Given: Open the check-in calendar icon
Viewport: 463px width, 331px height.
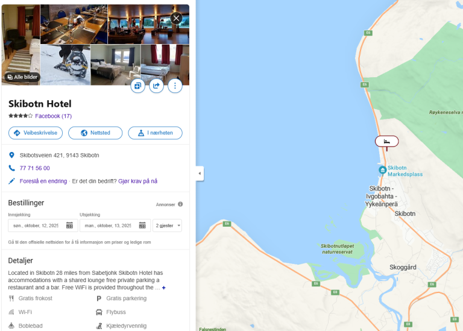Looking at the screenshot, I should [69, 225].
